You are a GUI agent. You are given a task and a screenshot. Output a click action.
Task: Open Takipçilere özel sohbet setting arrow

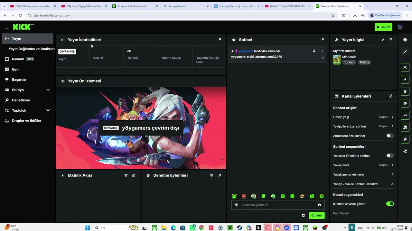392,126
